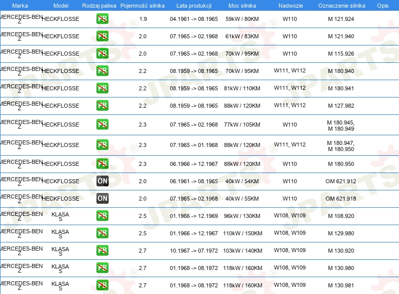The height and width of the screenshot is (294, 399).
Task: Click HECKFLOSSE model in M 121.924 row
Action: tap(60, 19)
